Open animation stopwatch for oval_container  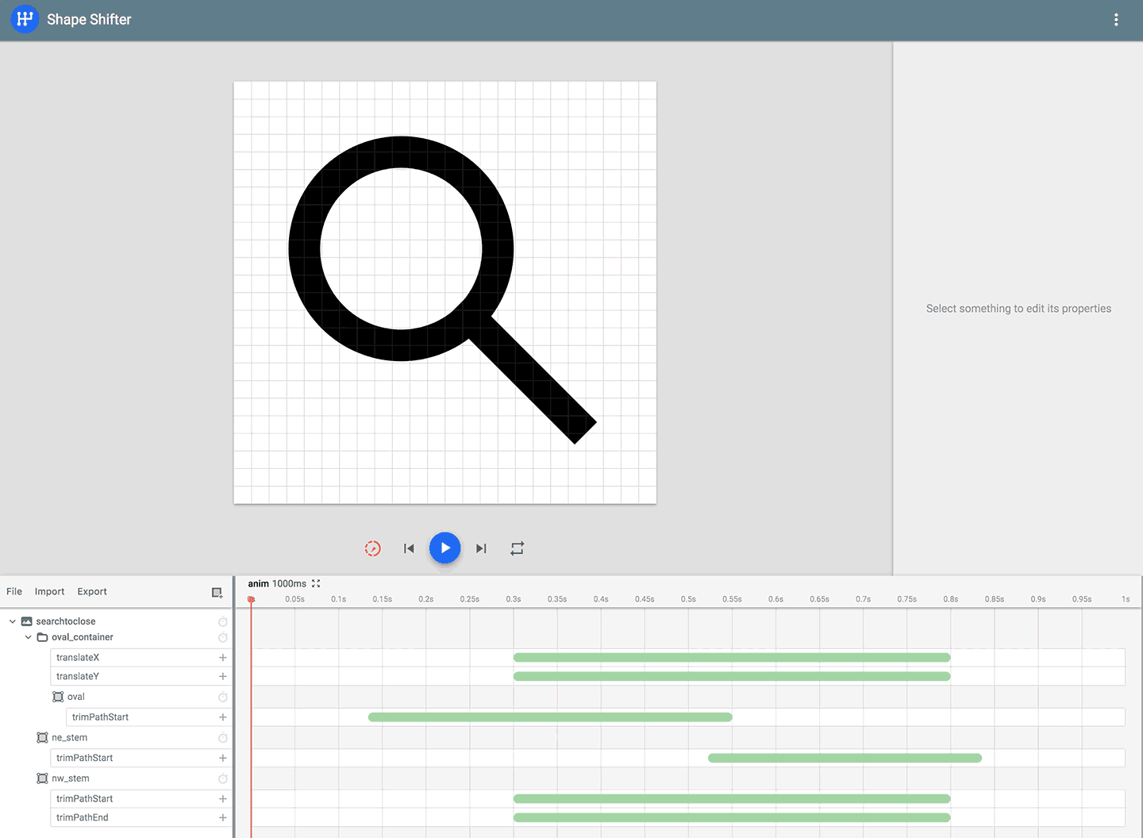pyautogui.click(x=223, y=637)
